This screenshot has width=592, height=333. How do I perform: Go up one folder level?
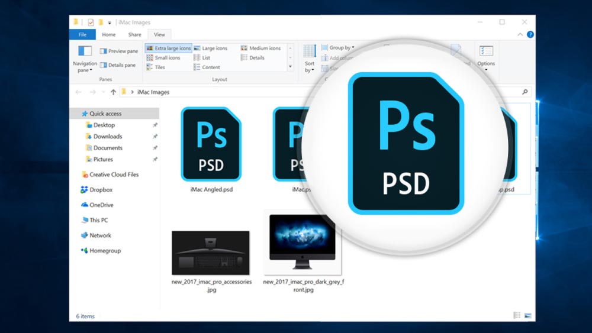pos(113,92)
